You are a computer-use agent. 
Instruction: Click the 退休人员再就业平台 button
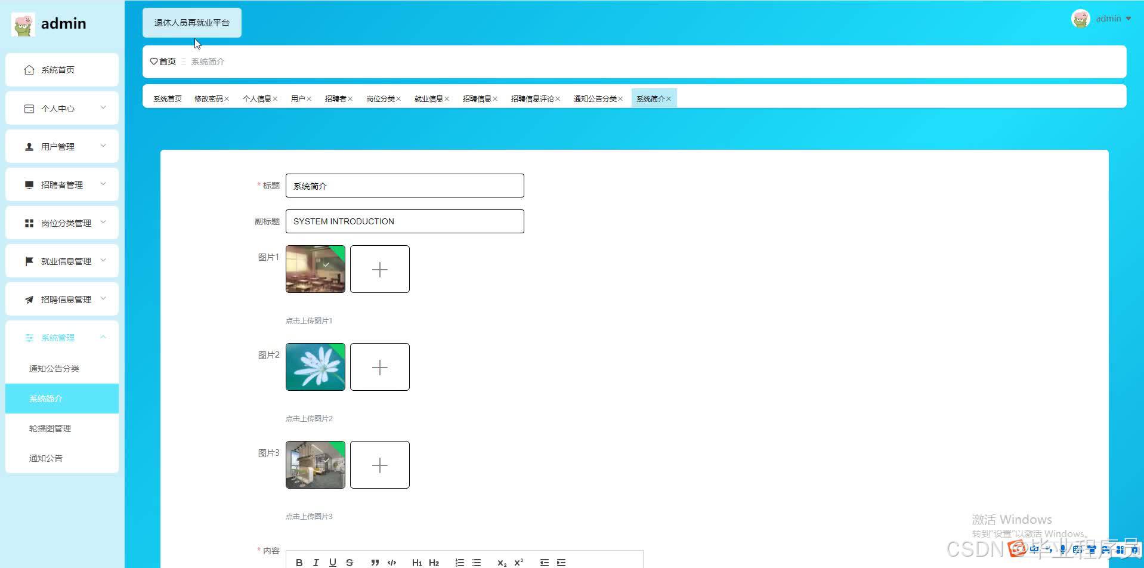click(x=192, y=23)
